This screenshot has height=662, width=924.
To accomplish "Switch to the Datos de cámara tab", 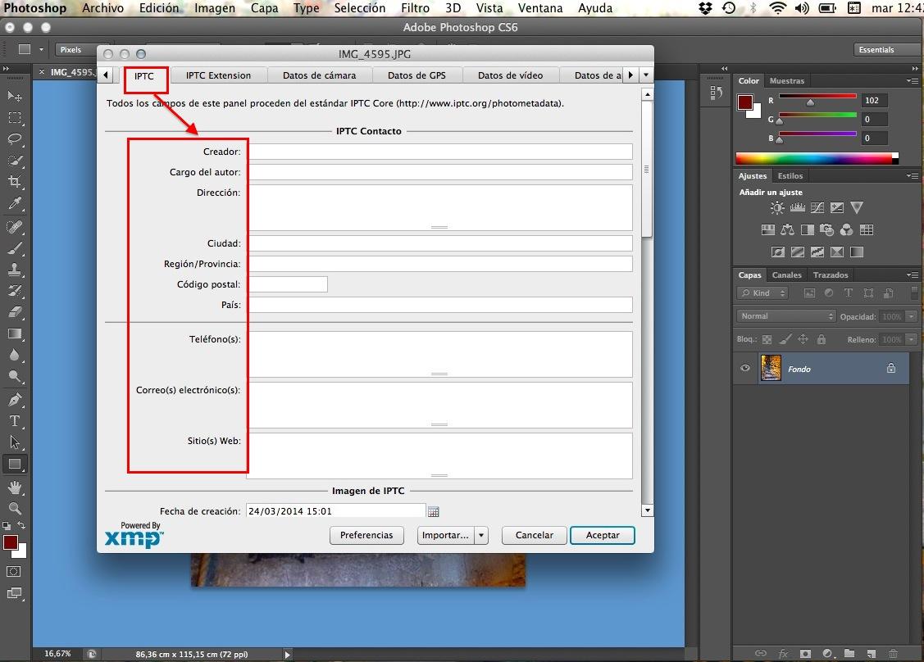I will tap(319, 75).
